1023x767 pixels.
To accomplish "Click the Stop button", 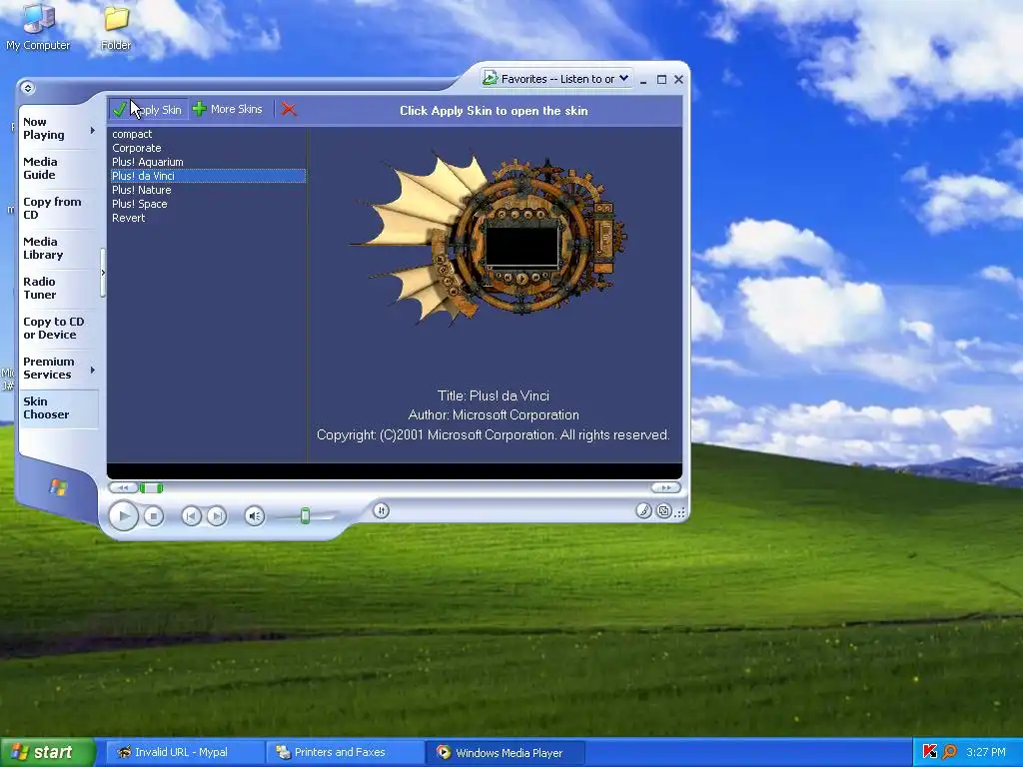I will point(154,516).
